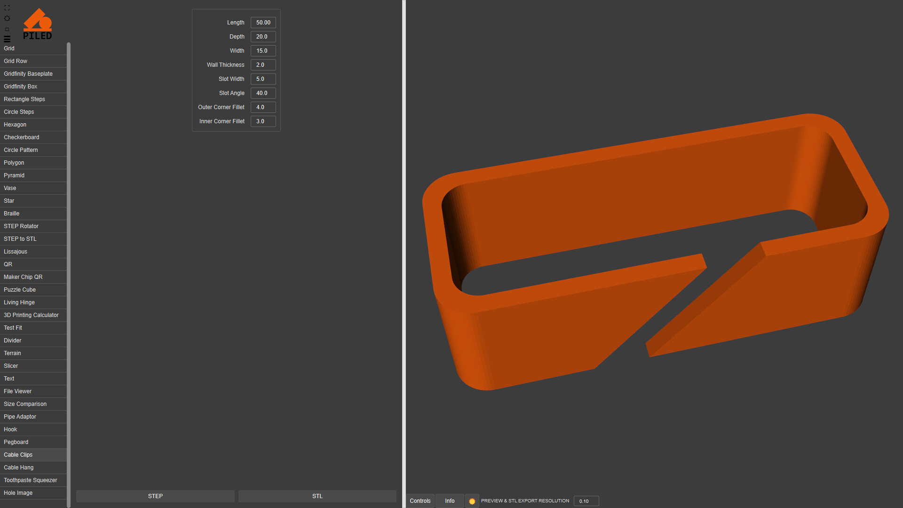The height and width of the screenshot is (508, 903).
Task: Click the sidebar vertical scrollbar
Action: [69, 273]
